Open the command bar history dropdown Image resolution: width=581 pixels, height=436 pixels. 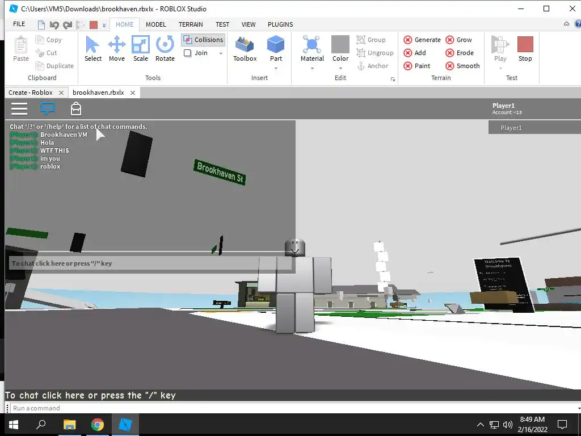pos(579,408)
